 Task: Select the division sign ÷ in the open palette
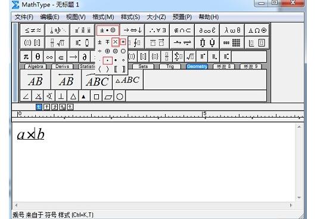(x=100, y=51)
